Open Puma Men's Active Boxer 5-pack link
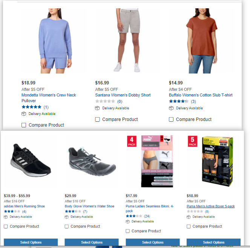Viewport: 250px width, 248px height. coord(211,206)
